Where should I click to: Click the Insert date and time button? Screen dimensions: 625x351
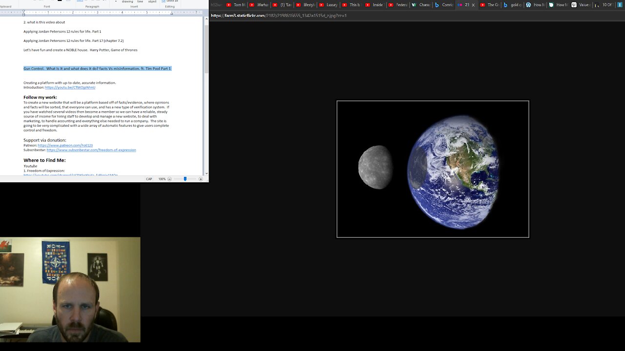click(140, 1)
